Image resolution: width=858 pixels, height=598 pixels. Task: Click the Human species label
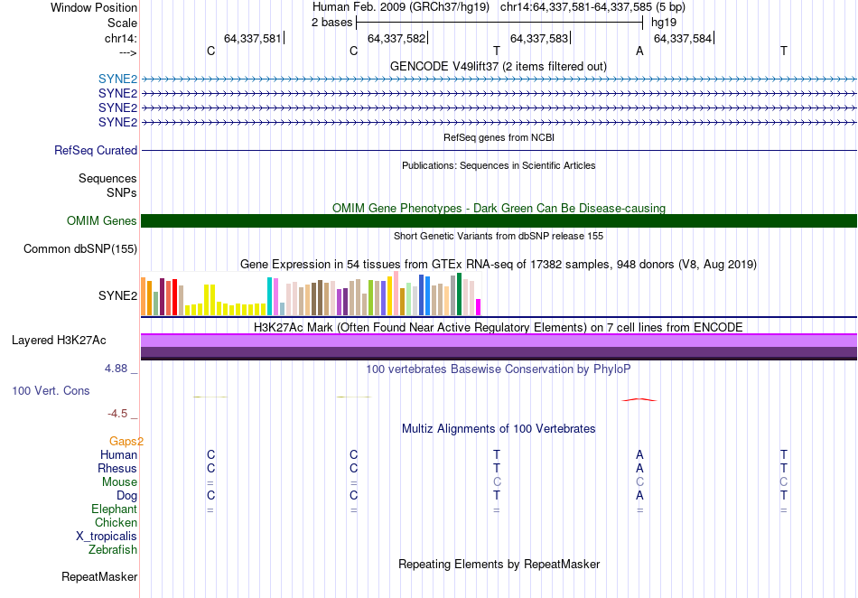pyautogui.click(x=118, y=455)
